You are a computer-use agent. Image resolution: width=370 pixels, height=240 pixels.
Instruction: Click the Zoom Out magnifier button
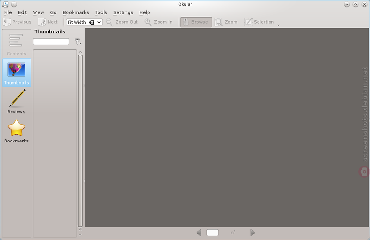[122, 22]
